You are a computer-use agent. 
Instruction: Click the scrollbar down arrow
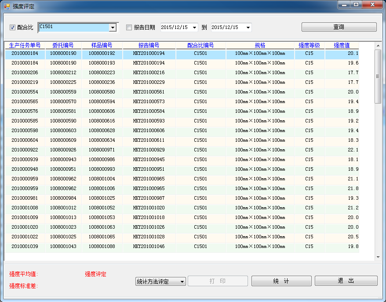point(378,257)
